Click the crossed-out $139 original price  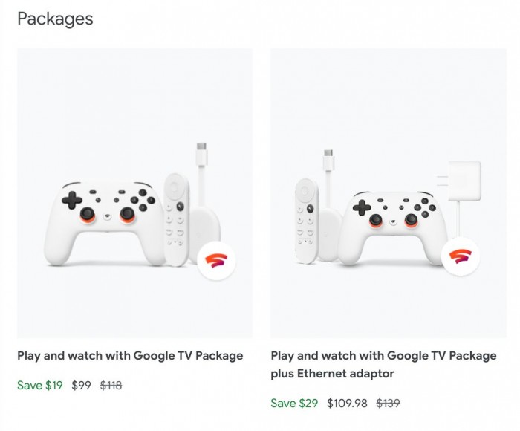click(389, 404)
